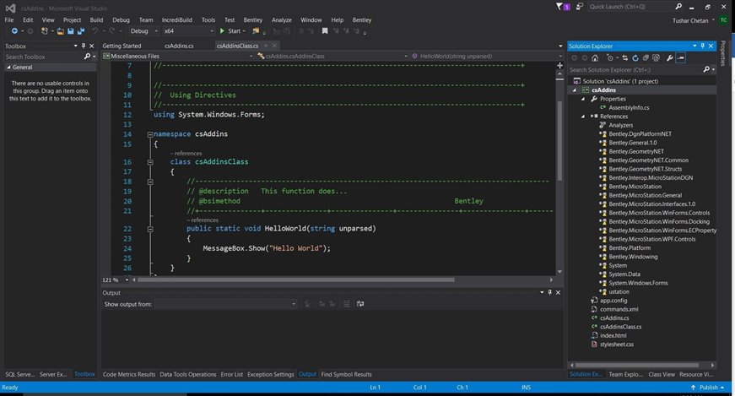Click the Quick Launch search magnifier
Image resolution: width=735 pixels, height=396 pixels.
click(678, 7)
